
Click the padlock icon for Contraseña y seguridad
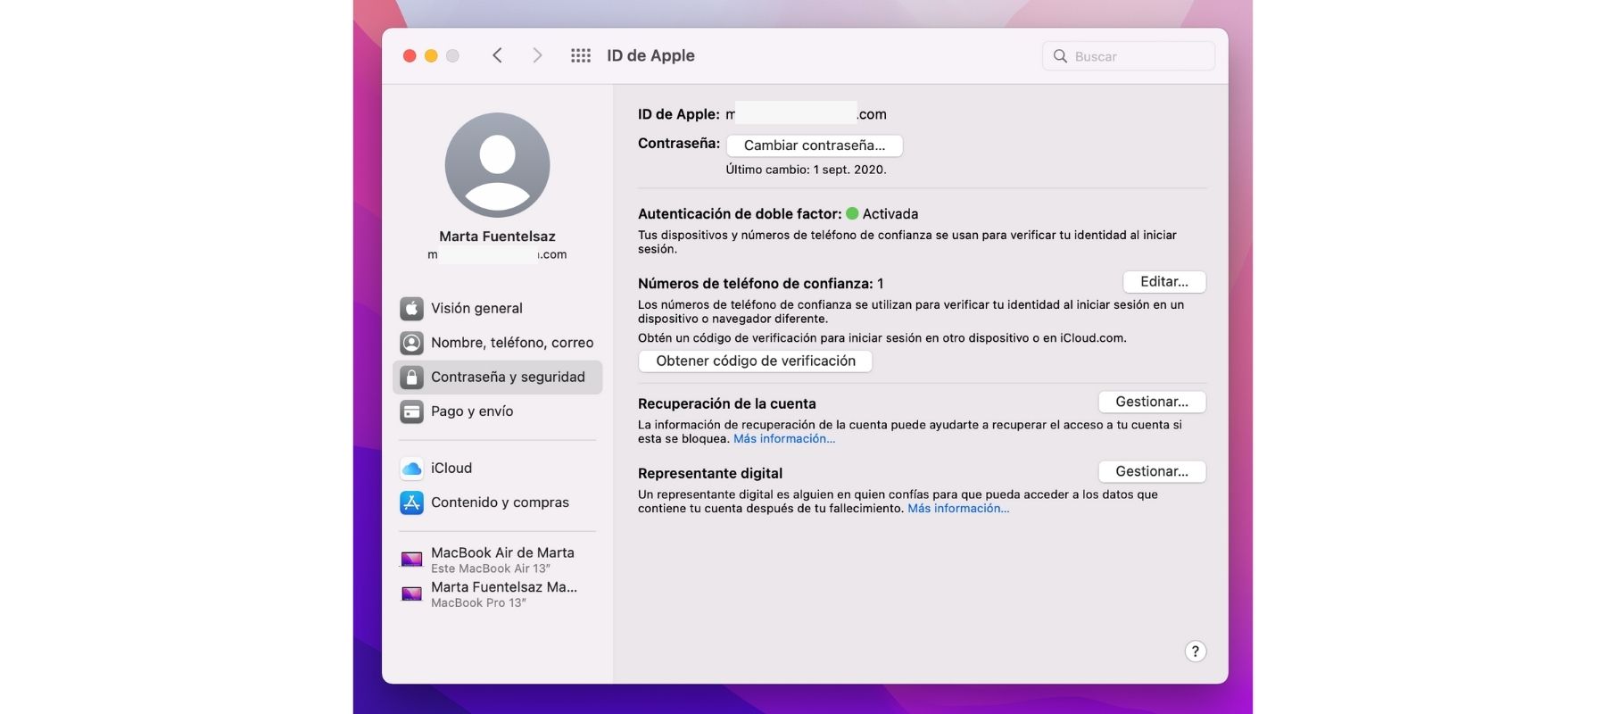[x=411, y=378]
